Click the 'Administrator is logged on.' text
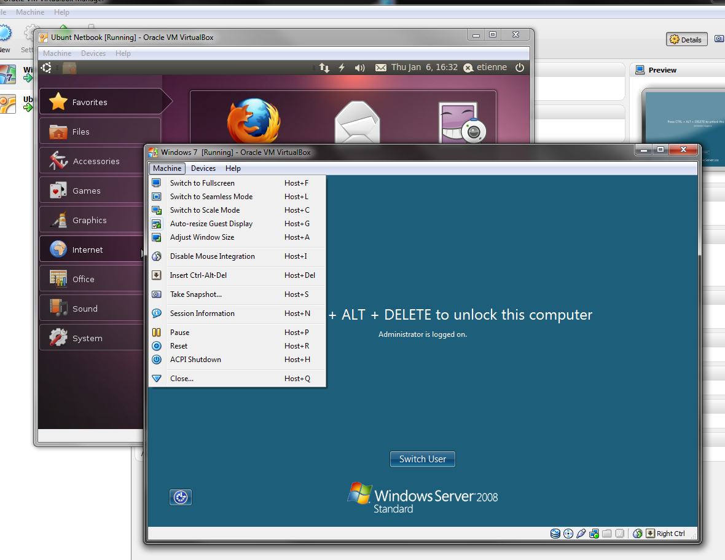Viewport: 725px width, 560px height. (423, 334)
